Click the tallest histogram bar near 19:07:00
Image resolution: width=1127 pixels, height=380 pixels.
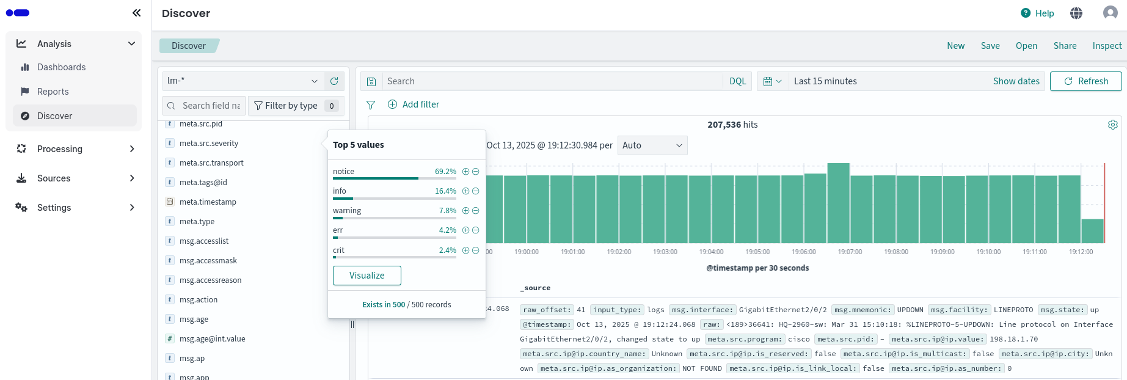[838, 203]
